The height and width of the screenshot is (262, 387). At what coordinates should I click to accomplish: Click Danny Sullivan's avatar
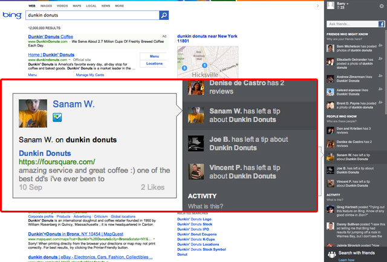point(330,226)
